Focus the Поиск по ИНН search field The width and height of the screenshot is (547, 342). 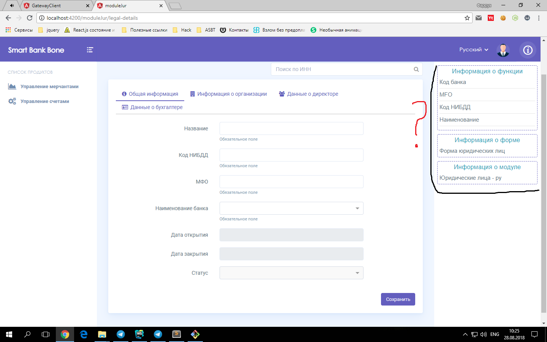pyautogui.click(x=347, y=69)
